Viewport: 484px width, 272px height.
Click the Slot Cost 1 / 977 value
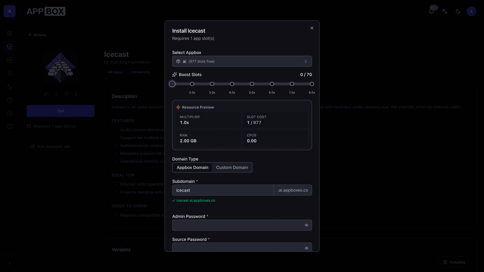click(x=254, y=123)
